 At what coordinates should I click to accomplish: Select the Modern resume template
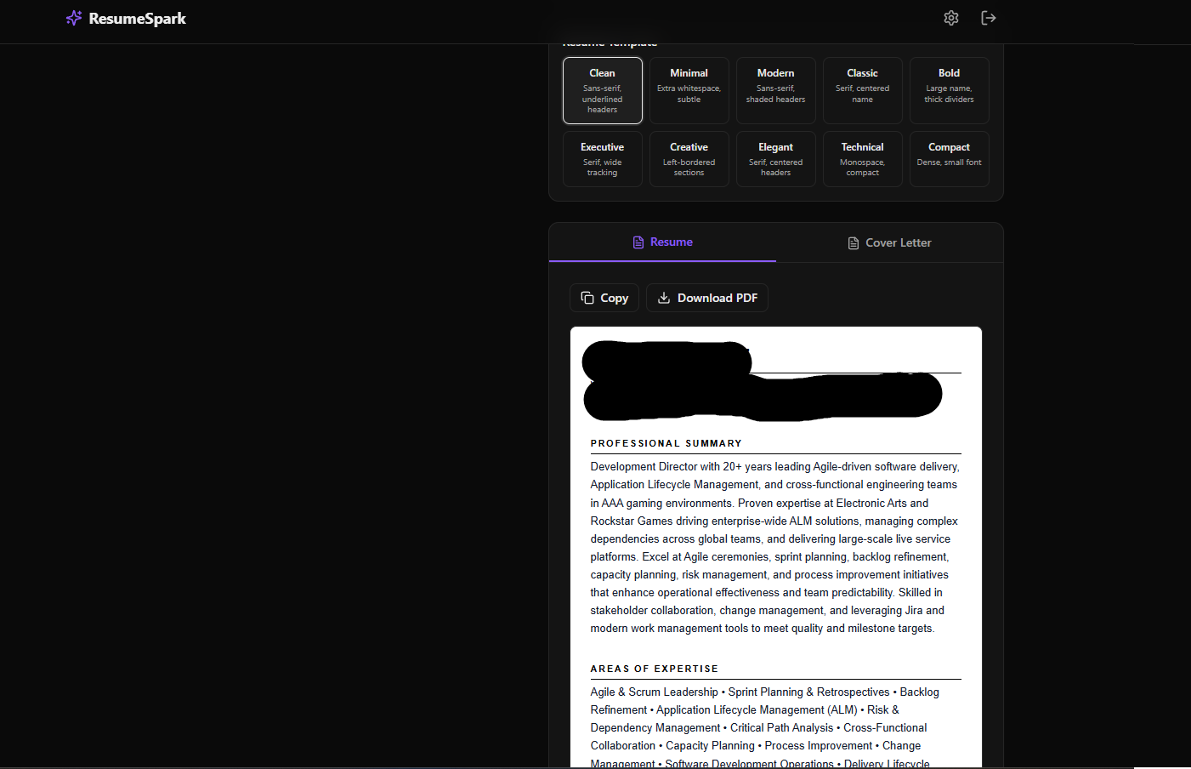pos(776,90)
